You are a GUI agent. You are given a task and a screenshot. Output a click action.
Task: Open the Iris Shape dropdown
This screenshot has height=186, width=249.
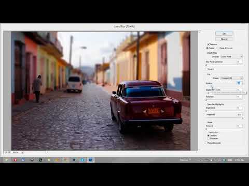pyautogui.click(x=231, y=78)
